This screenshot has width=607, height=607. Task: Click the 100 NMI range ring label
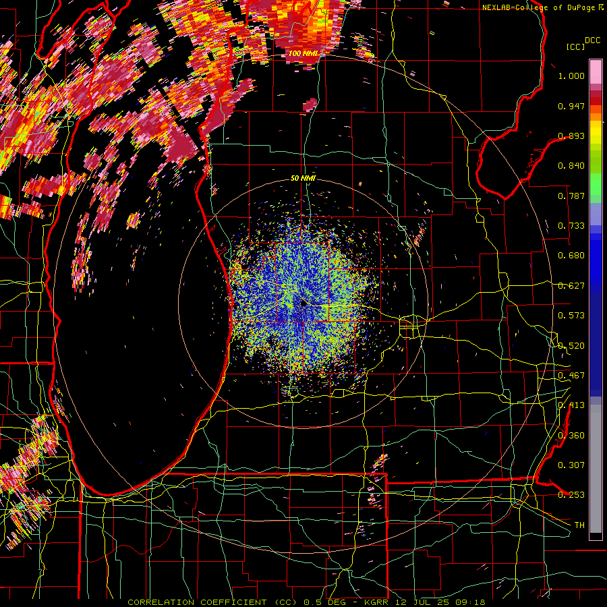point(303,53)
